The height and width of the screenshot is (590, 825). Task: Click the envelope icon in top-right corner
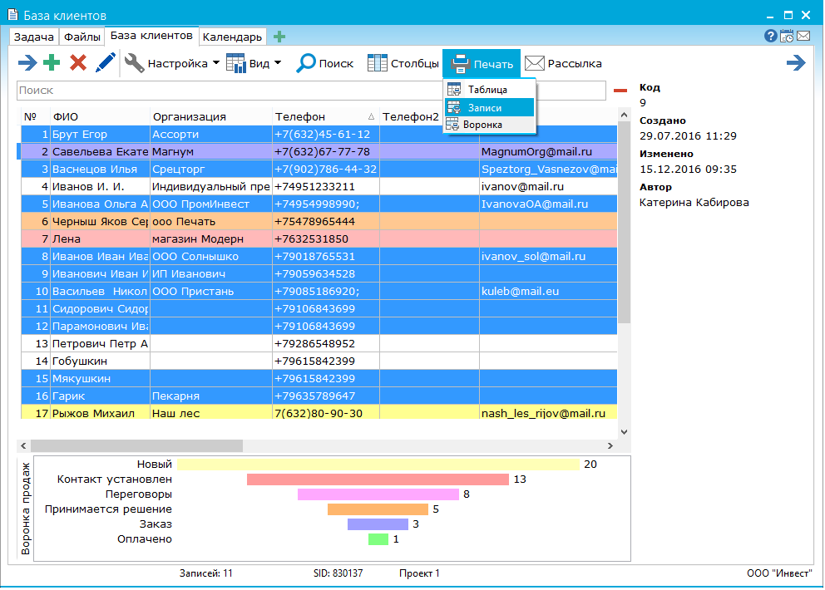click(803, 37)
